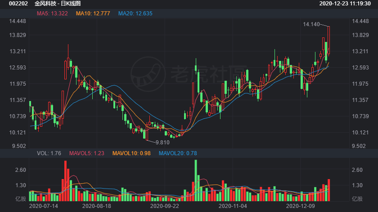Click left axis price label 9.502

pyautogui.click(x=19, y=146)
